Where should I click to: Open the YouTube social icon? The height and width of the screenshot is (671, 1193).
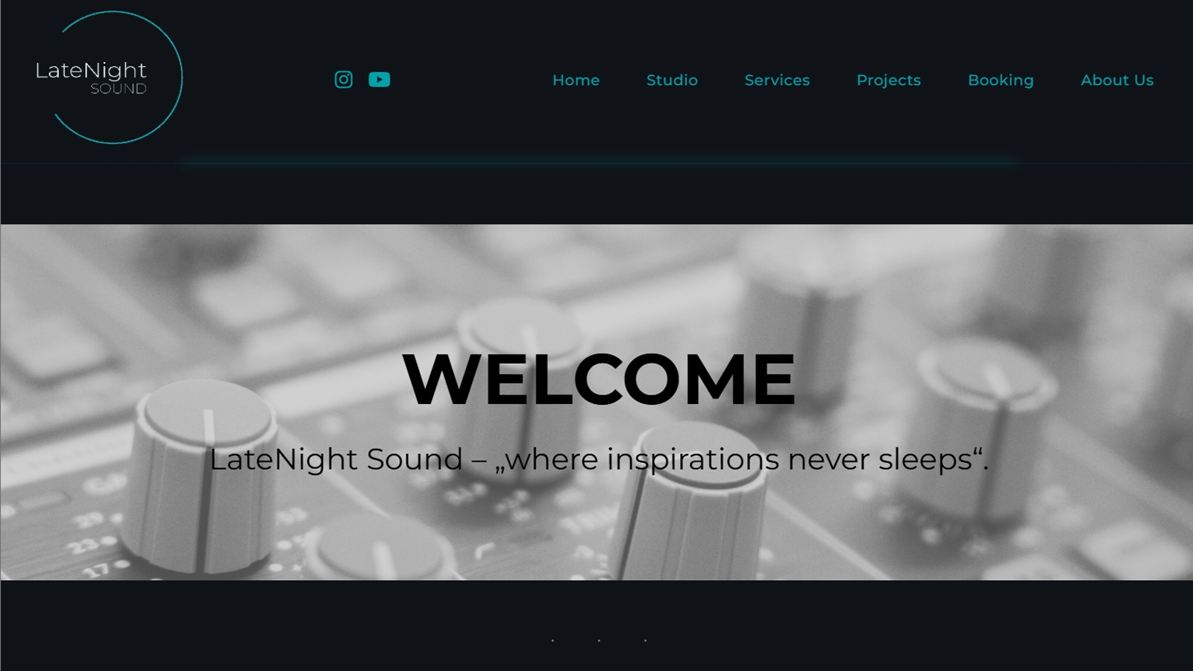tap(379, 80)
